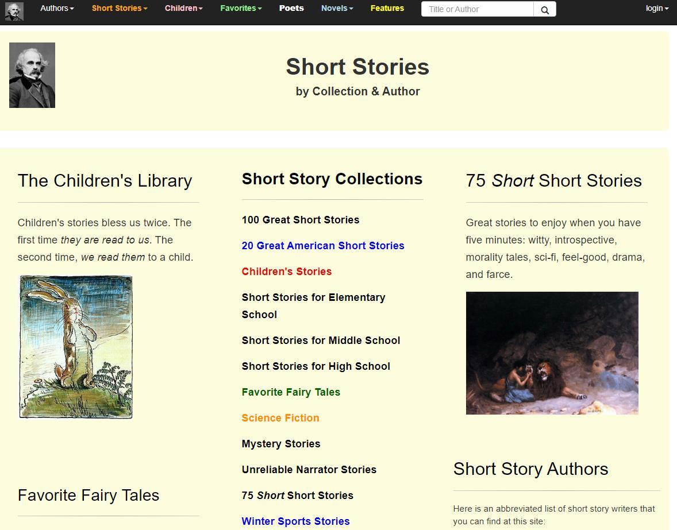Expand the Favorites dropdown menu
Screen dimensions: 677x530
click(x=241, y=8)
